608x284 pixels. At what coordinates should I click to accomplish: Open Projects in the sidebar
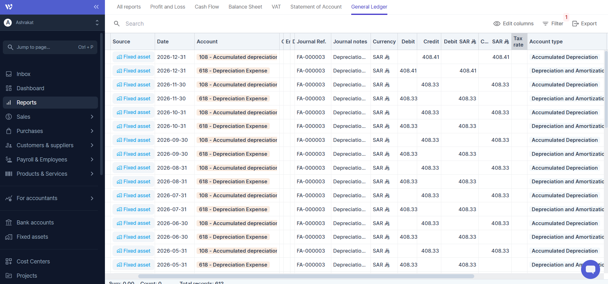click(x=27, y=276)
